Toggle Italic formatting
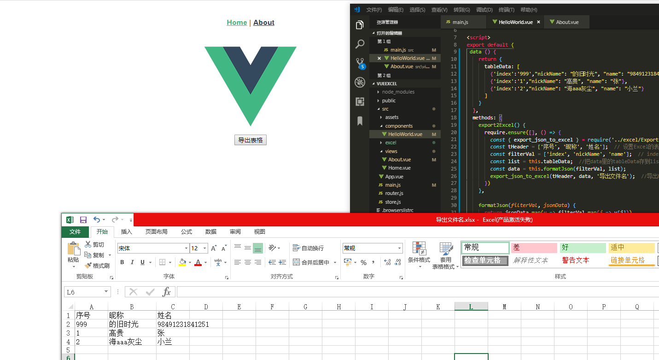This screenshot has height=360, width=659. click(132, 262)
